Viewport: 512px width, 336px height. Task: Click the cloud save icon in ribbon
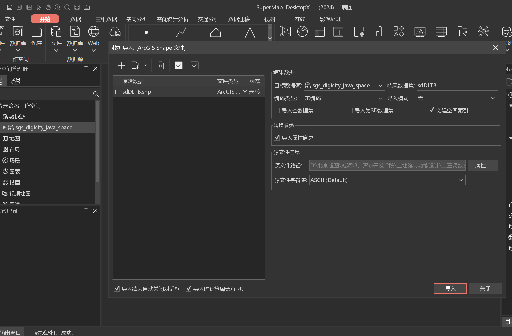[x=115, y=32]
